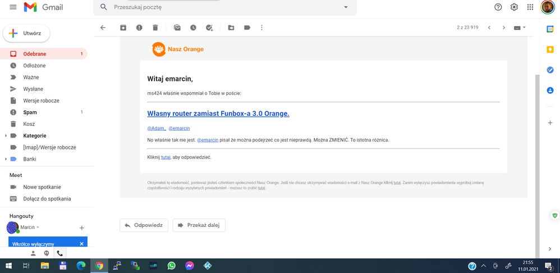Viewport: 560px width, 273px height.
Task: Open Marcin's Hangouts status dropdown
Action: click(x=38, y=228)
